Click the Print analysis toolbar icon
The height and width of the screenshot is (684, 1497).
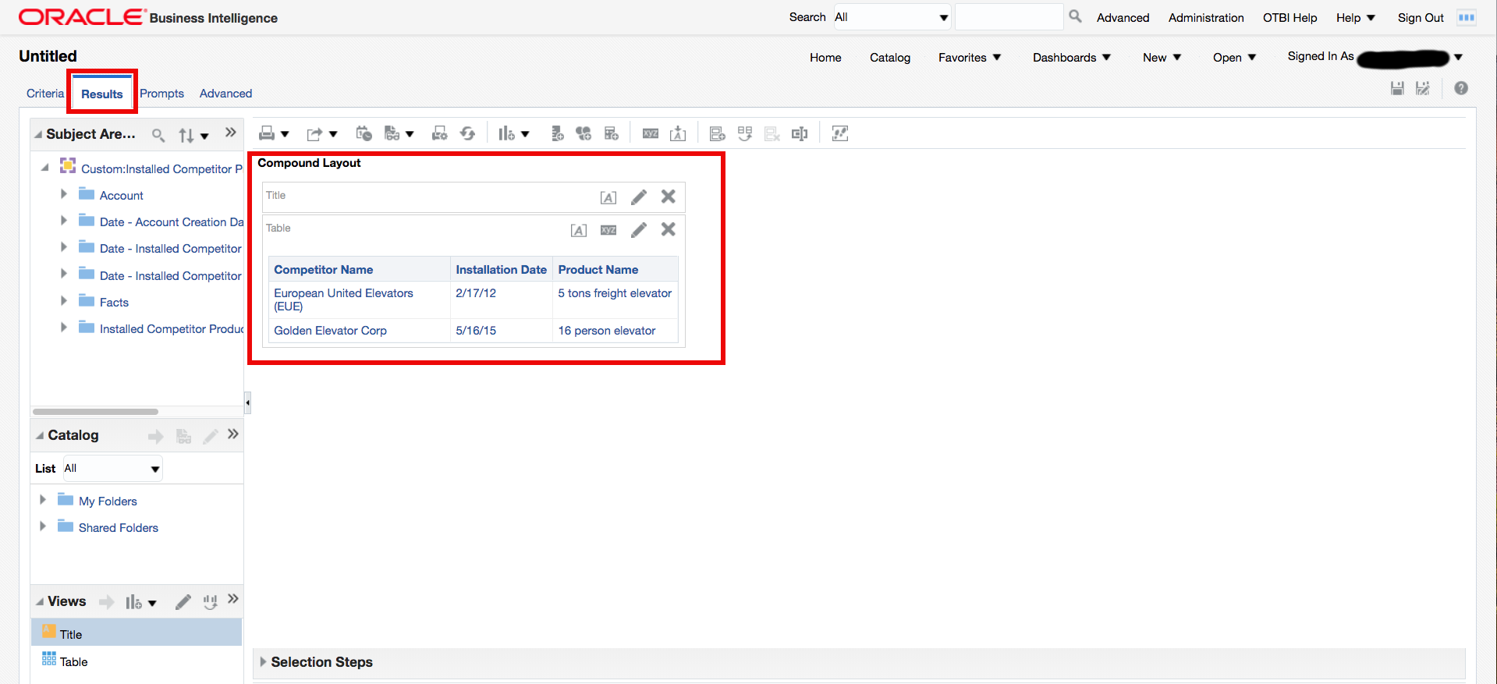point(267,133)
